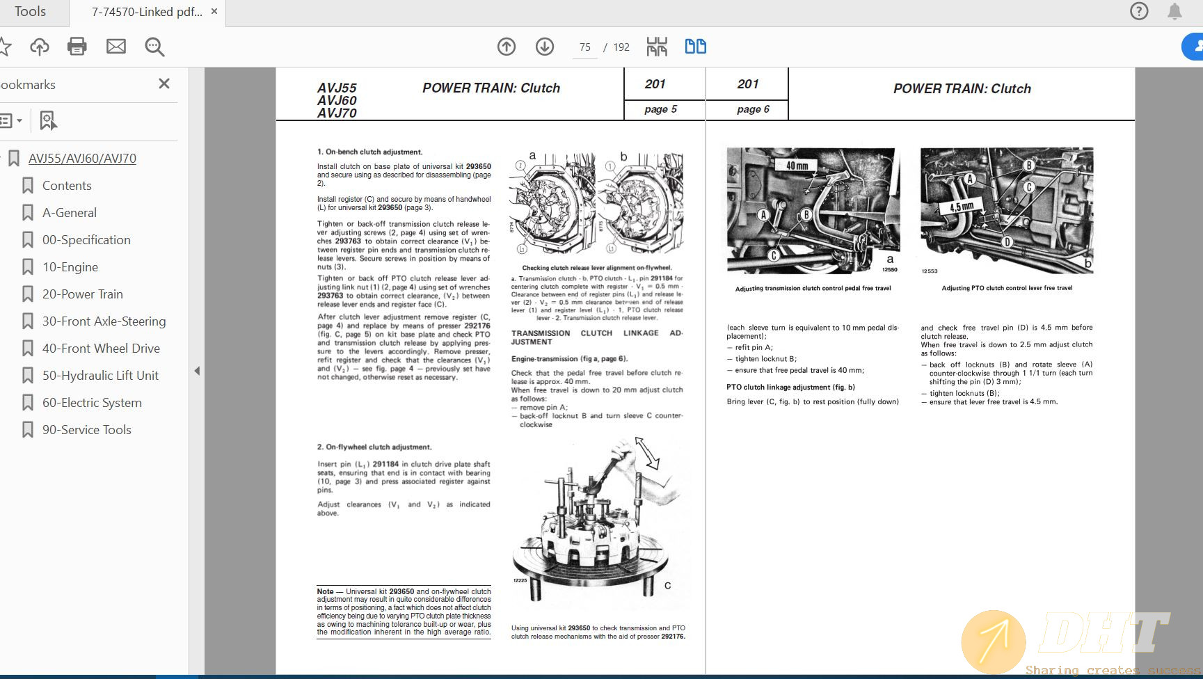Close the Bookmarks panel
Image resolution: width=1203 pixels, height=679 pixels.
tap(164, 83)
